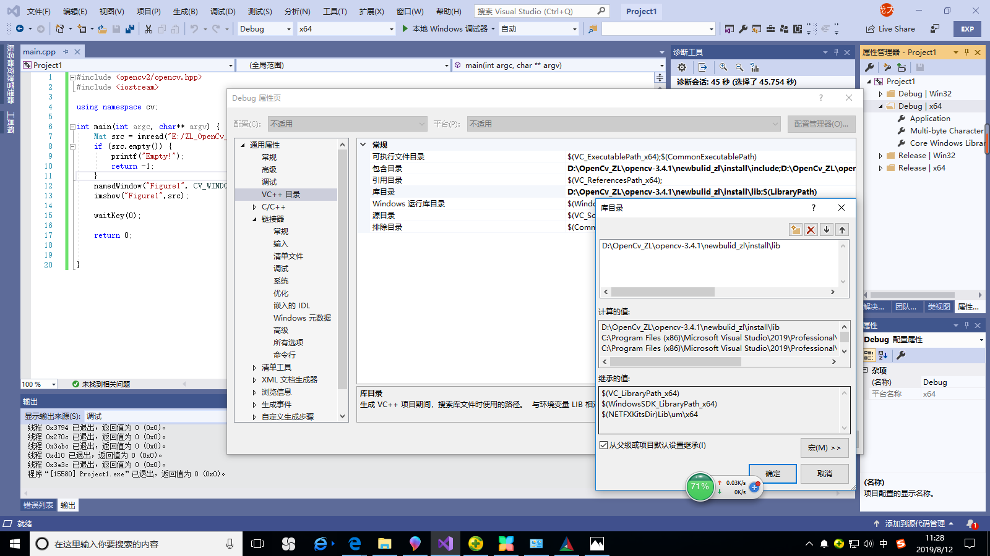
Task: Expand the C/C++ tree node
Action: (x=254, y=207)
